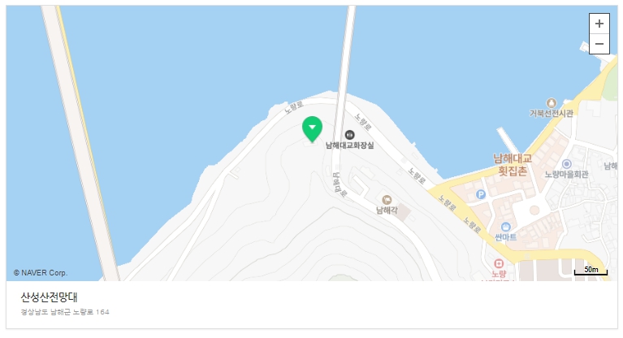Click the red hospital cross icon
This screenshot has height=338, width=623.
499,263
